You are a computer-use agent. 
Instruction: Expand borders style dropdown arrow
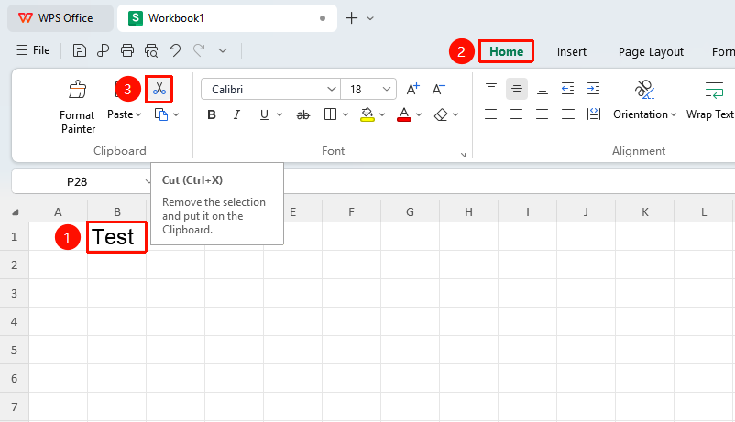346,114
